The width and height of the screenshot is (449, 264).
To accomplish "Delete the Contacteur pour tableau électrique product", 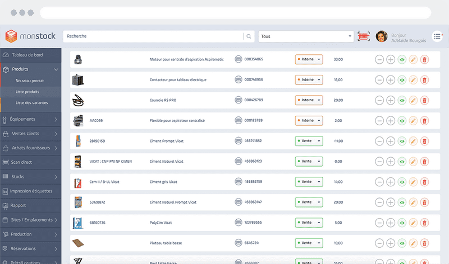I will point(424,80).
